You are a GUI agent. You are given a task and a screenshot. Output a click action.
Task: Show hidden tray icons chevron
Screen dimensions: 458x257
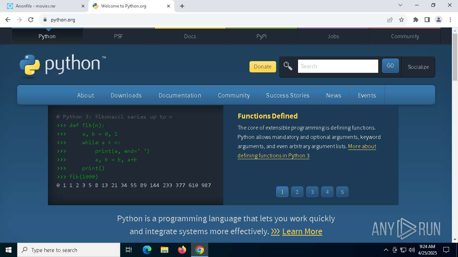386,250
